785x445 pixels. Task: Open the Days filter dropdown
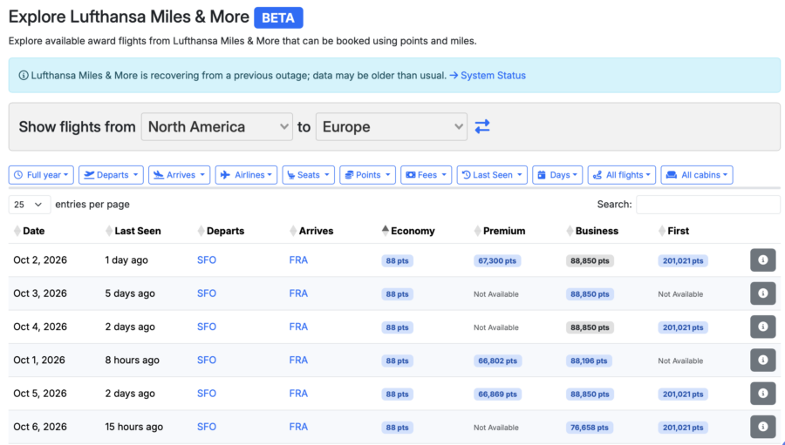557,175
